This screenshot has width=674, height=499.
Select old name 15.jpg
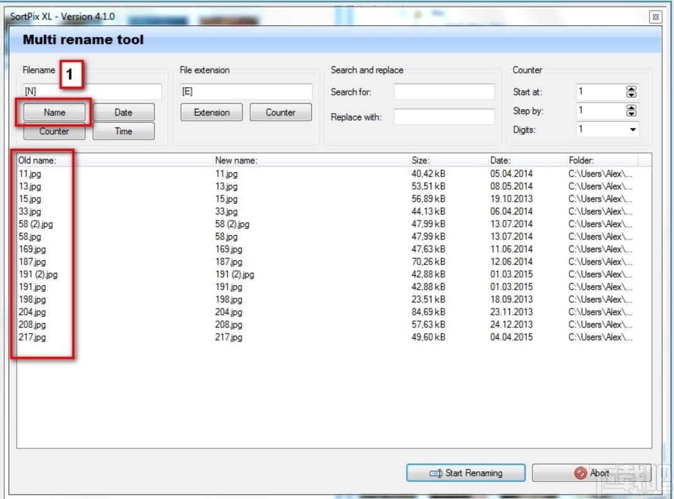click(30, 199)
